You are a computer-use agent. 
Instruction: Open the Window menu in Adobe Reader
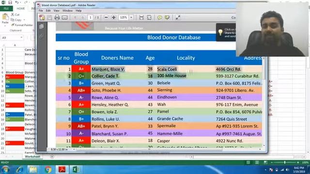point(67,11)
